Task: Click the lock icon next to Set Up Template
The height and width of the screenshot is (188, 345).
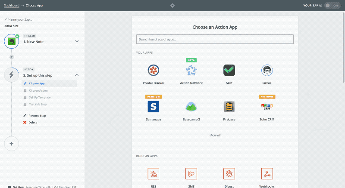Action: click(25, 97)
